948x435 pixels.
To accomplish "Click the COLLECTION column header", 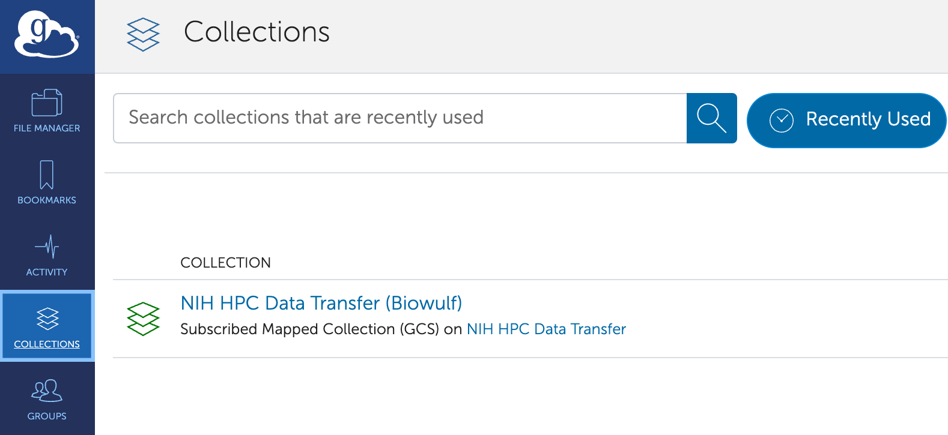I will pyautogui.click(x=225, y=263).
